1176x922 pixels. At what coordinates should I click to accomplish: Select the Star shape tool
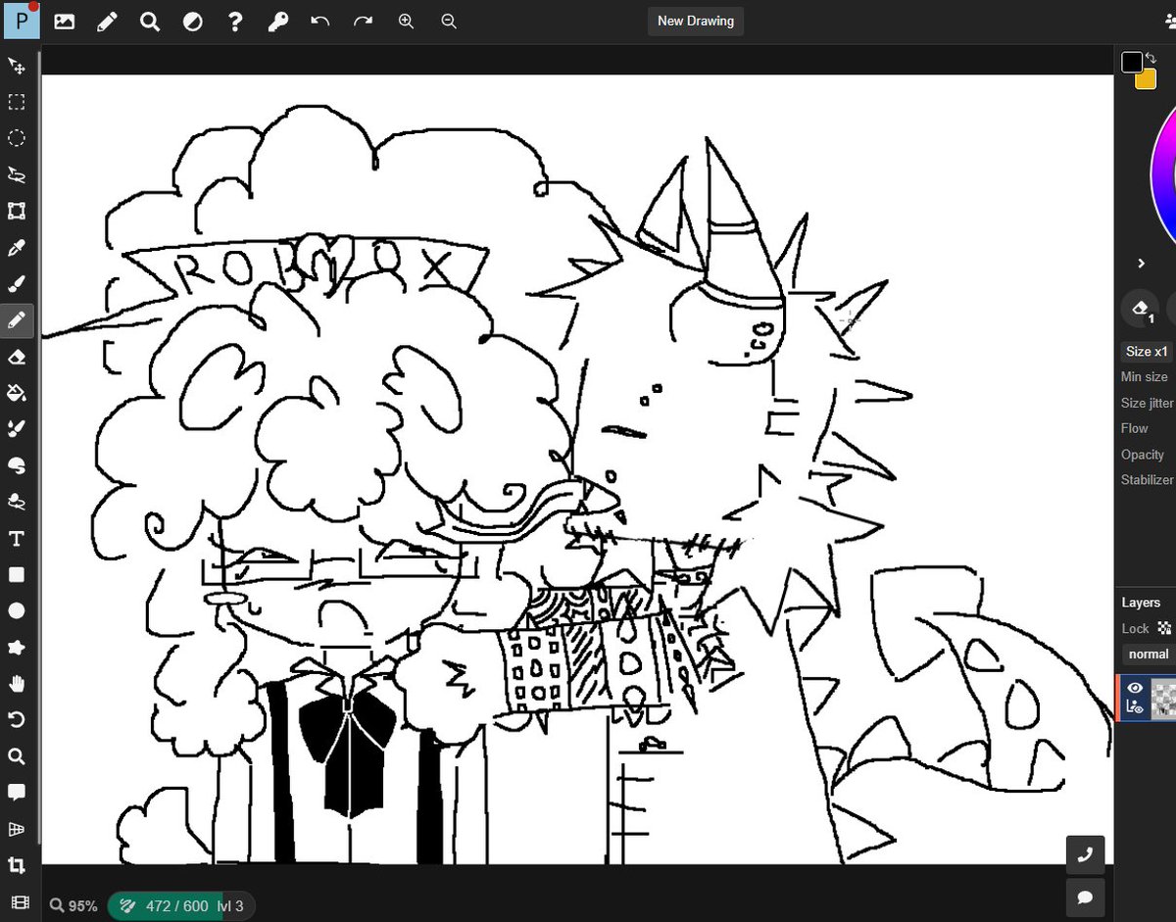coord(17,647)
